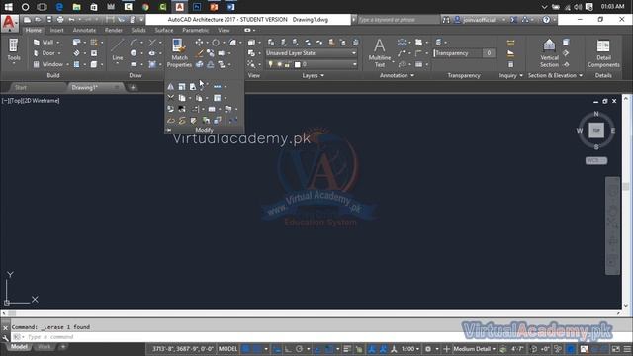Click Match Properties tool
Image resolution: width=633 pixels, height=356 pixels.
[179, 52]
